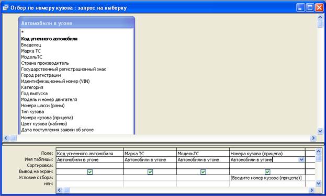Click the Имя таблицы: row label
326x196 pixels.
[x=39, y=159]
